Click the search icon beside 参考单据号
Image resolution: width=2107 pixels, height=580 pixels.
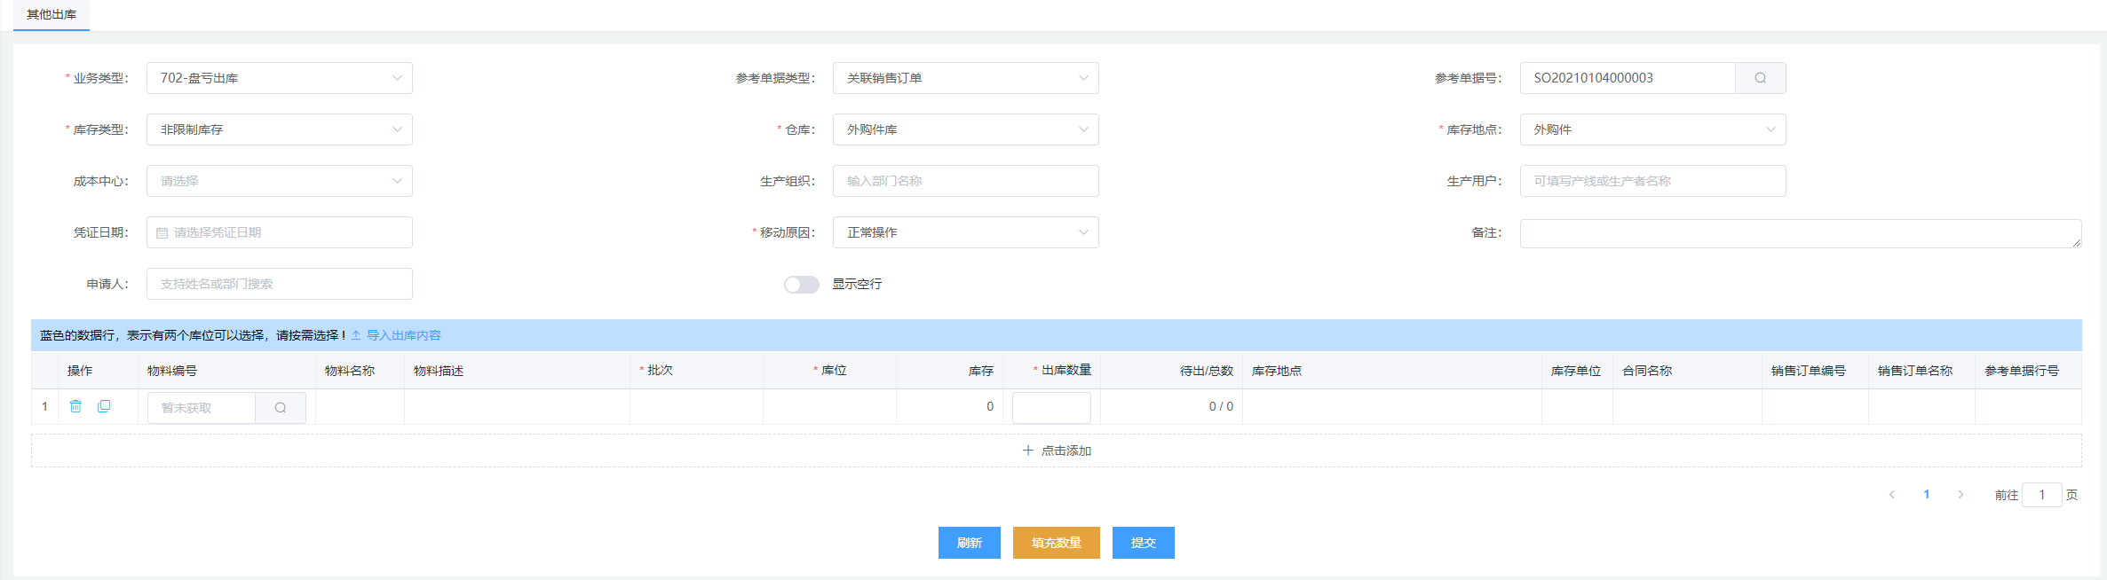click(x=1760, y=78)
